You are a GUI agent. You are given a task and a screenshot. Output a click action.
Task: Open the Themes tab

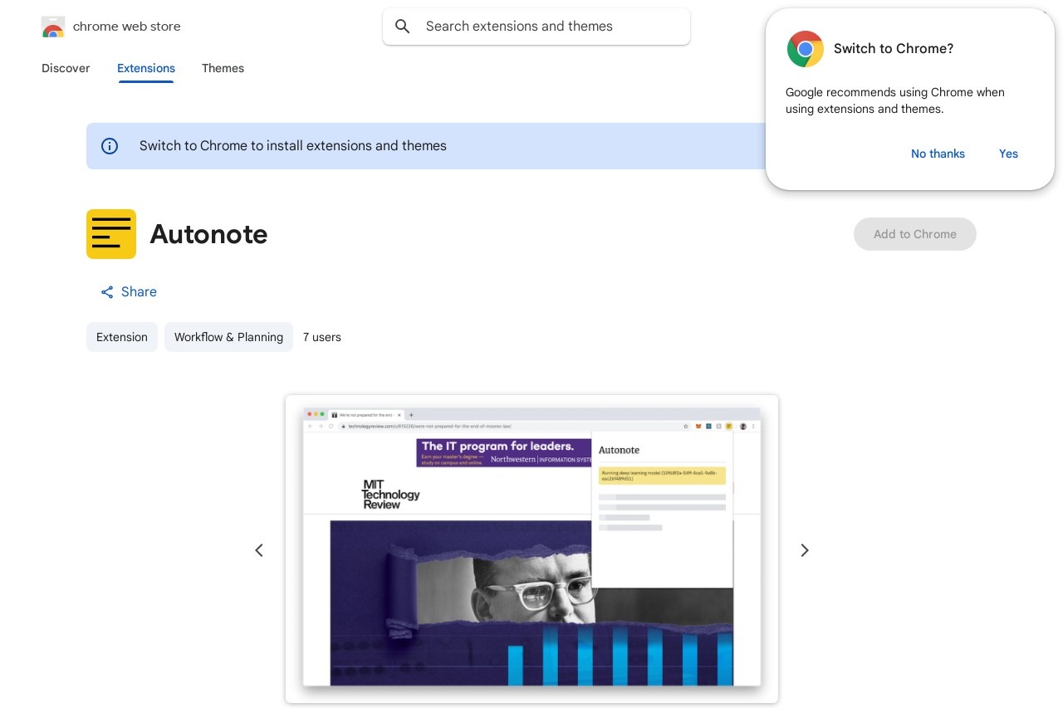pyautogui.click(x=223, y=68)
